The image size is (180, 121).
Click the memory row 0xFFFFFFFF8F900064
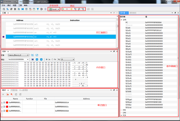(x=45, y=63)
